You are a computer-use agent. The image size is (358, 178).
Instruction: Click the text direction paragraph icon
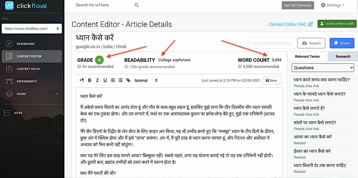coord(82,80)
